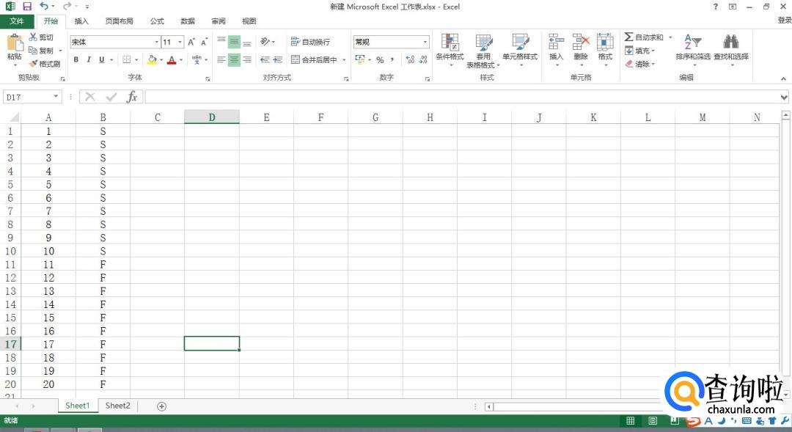Toggle Underline formatting

101,59
